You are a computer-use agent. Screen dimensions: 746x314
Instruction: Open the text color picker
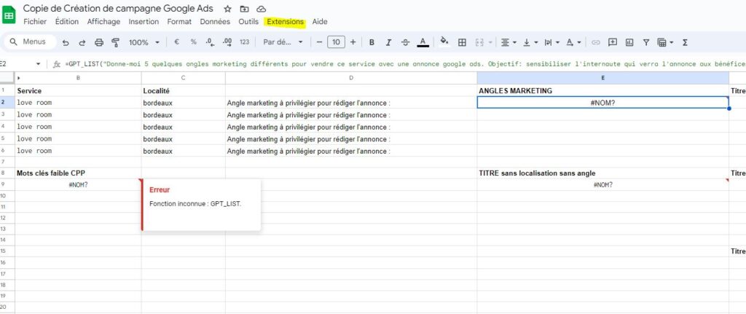(423, 42)
